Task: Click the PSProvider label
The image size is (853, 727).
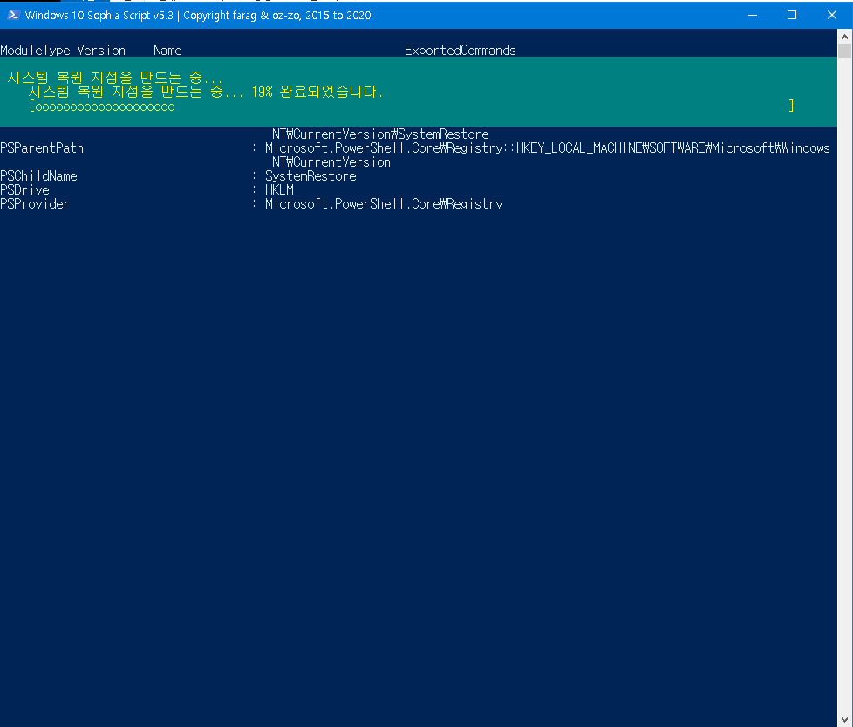Action: (35, 204)
